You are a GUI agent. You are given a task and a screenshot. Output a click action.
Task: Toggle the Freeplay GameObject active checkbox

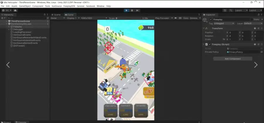(x=210, y=19)
